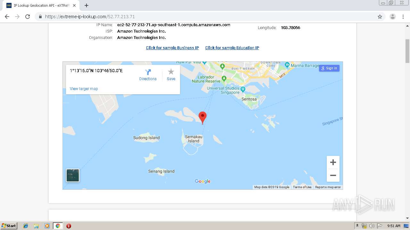Open Chrome three-dot menu

click(x=403, y=17)
